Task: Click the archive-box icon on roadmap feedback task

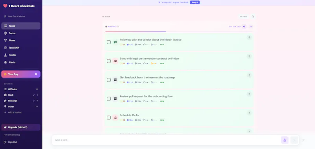Action: [x=115, y=80]
